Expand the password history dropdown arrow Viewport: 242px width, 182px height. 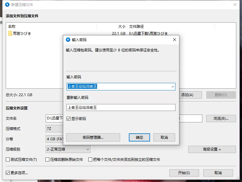(173, 87)
